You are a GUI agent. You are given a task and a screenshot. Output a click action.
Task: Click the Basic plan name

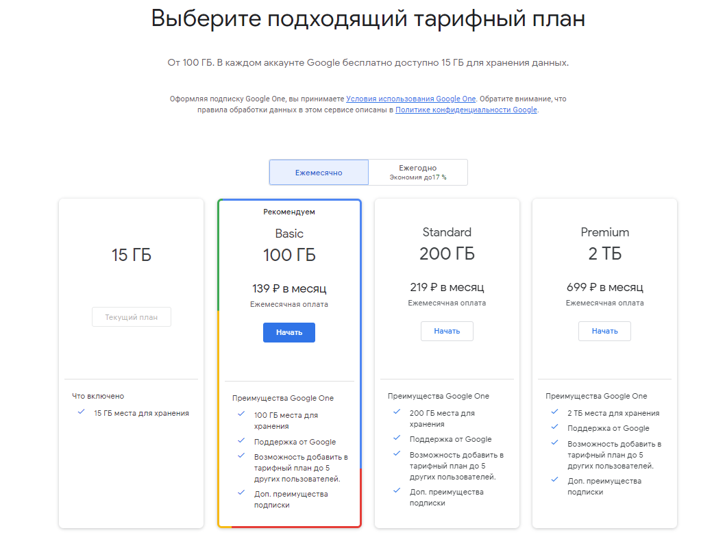pos(289,234)
